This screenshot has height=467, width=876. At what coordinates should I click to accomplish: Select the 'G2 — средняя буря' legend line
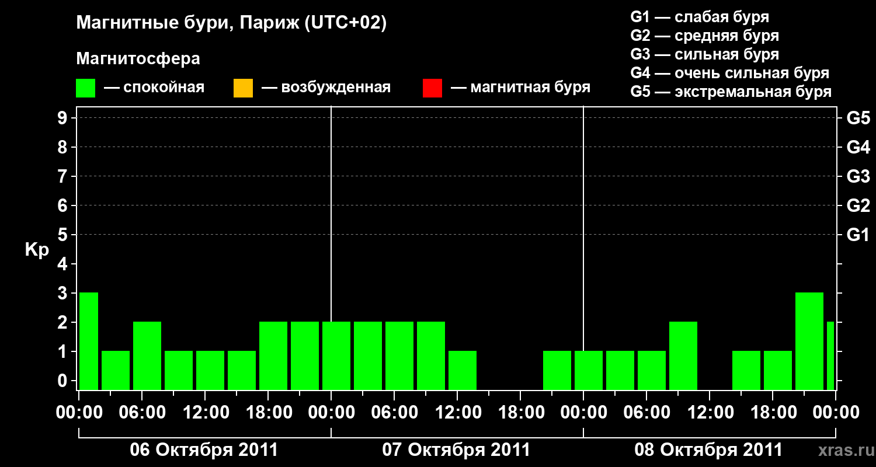(x=705, y=36)
